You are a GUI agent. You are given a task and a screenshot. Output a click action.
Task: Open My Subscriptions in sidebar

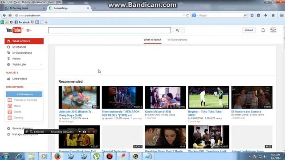[22, 53]
